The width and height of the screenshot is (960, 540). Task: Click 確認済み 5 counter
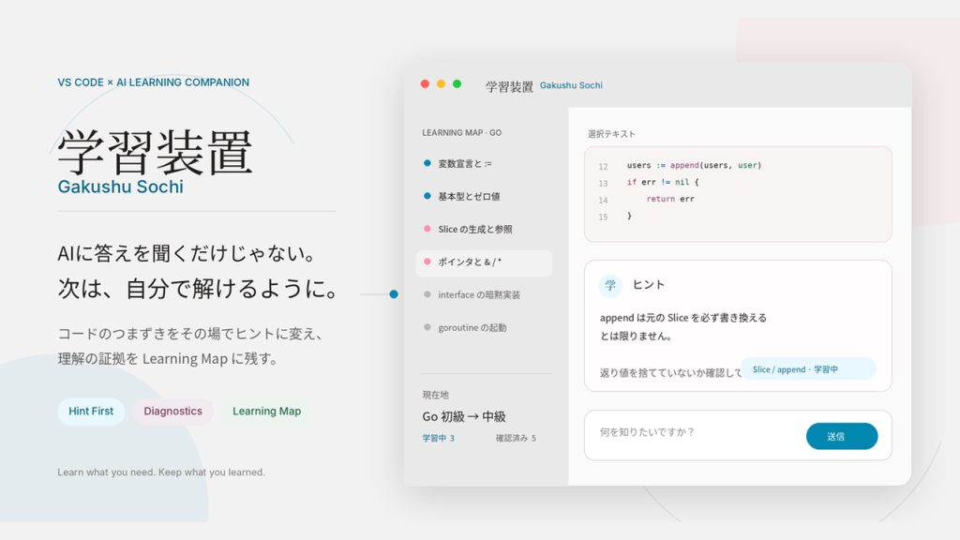[x=516, y=439]
